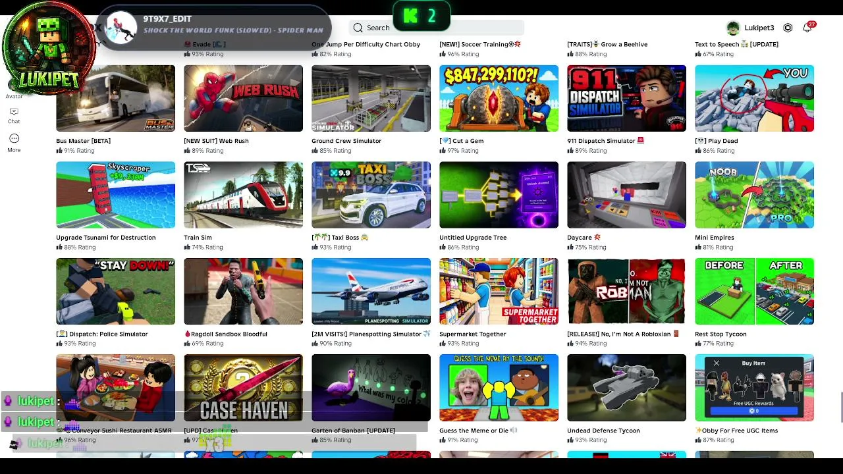Open the notifications bell
The image size is (843, 474).
click(x=807, y=28)
